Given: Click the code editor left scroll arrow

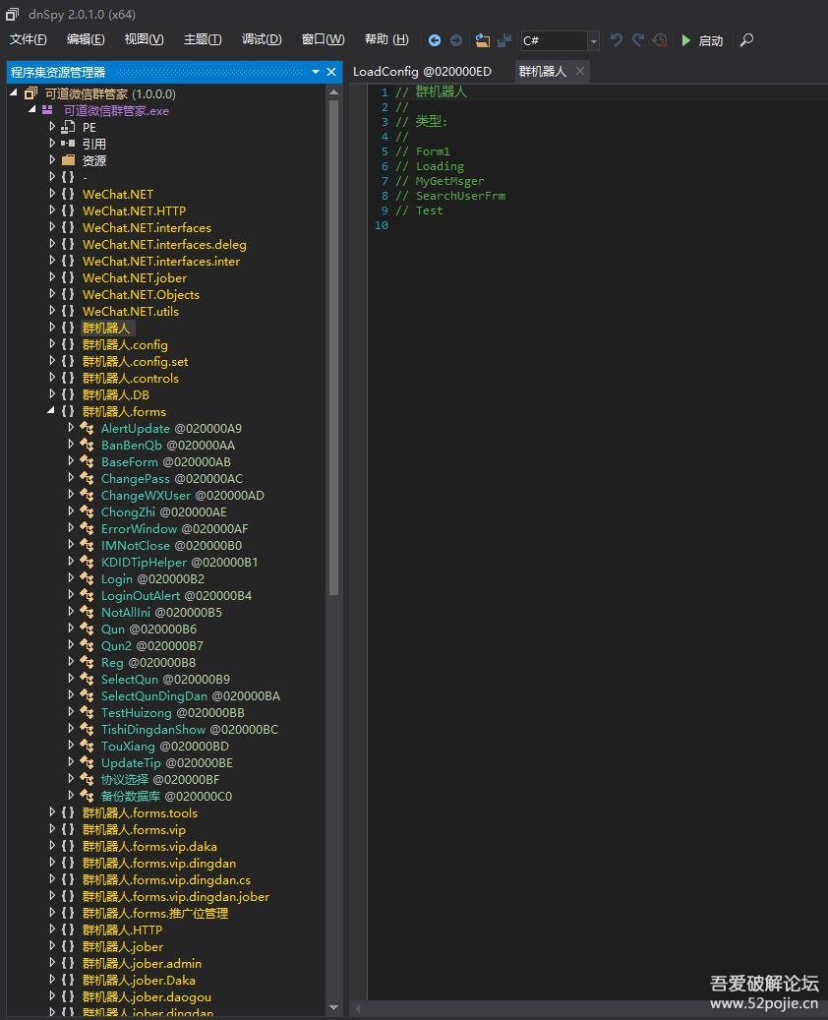Looking at the screenshot, I should point(358,1008).
